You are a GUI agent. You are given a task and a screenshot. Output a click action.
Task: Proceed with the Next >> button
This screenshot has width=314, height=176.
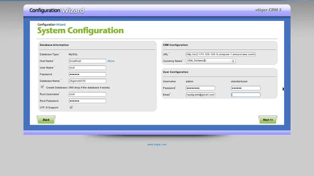tap(268, 120)
